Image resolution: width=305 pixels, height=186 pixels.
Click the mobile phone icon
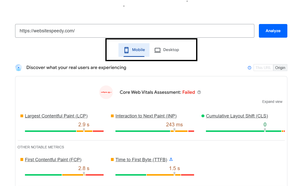pos(126,50)
